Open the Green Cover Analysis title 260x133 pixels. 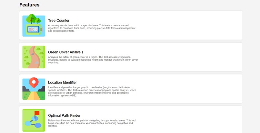tap(66, 52)
